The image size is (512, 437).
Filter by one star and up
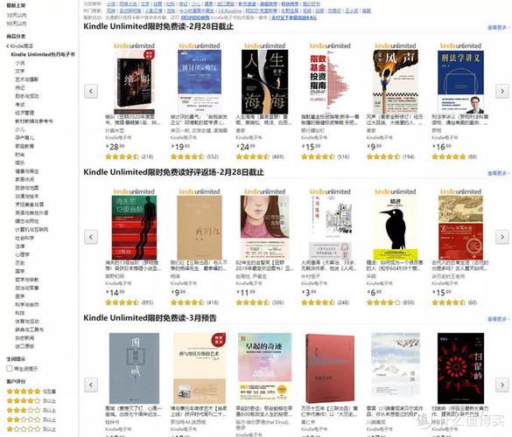click(32, 429)
